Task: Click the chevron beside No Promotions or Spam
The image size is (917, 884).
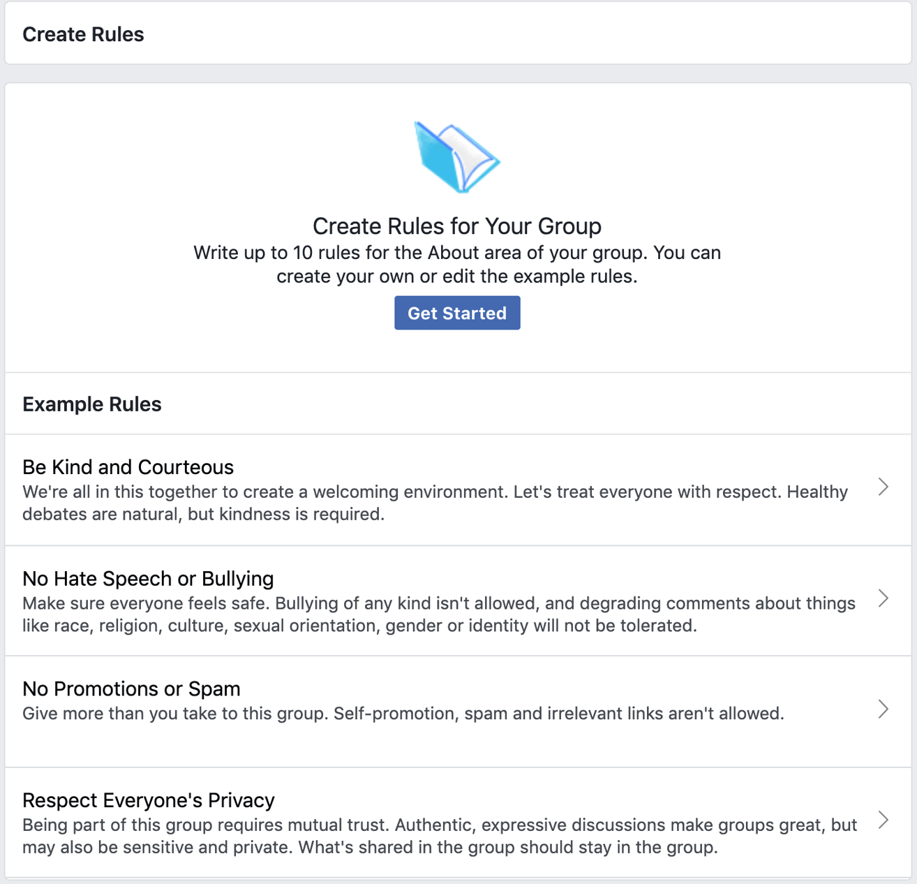Action: [883, 710]
